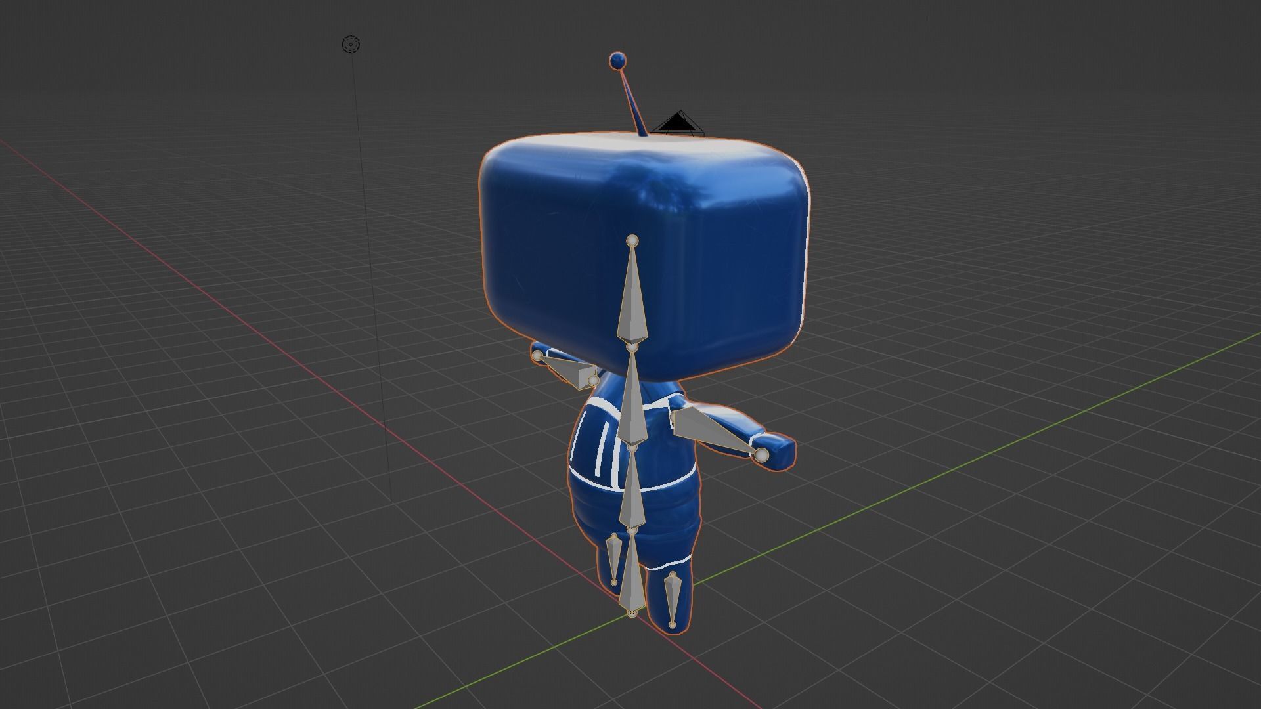The width and height of the screenshot is (1261, 709).
Task: Select the small left leg bone
Action: tap(613, 558)
